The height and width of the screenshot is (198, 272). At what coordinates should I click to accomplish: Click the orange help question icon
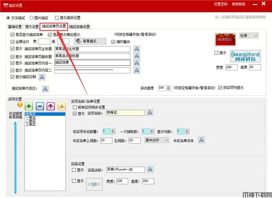point(20,105)
